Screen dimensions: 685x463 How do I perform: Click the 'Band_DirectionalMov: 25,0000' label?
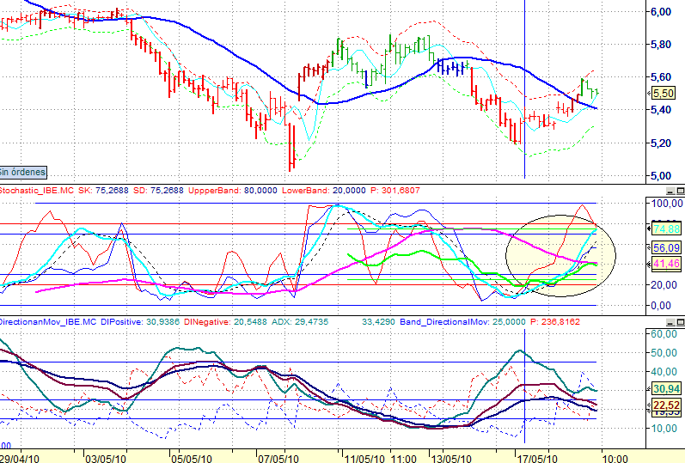point(462,322)
